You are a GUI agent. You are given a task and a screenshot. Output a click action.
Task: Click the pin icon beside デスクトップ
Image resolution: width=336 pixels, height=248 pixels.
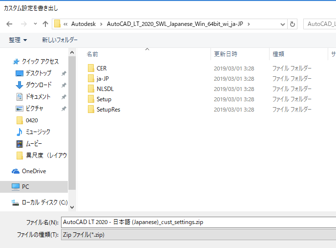point(63,73)
